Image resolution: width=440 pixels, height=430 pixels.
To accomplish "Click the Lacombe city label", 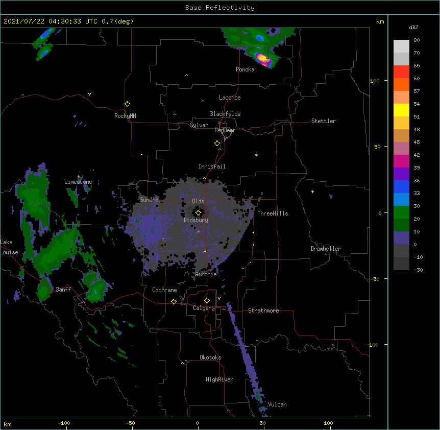I will 230,98.
